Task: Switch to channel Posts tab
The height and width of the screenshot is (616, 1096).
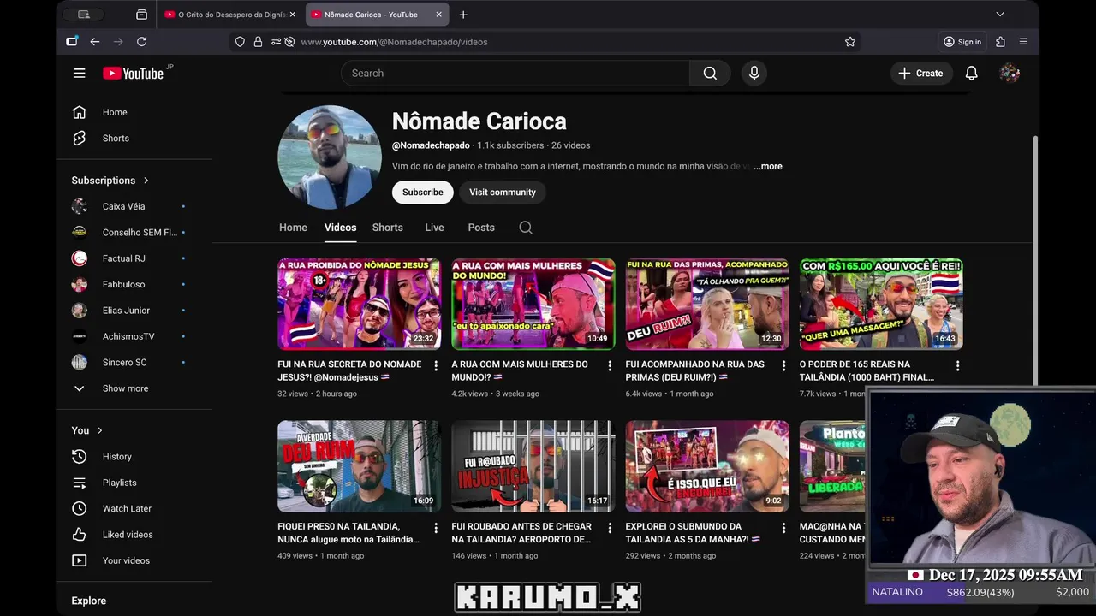Action: [x=481, y=228]
